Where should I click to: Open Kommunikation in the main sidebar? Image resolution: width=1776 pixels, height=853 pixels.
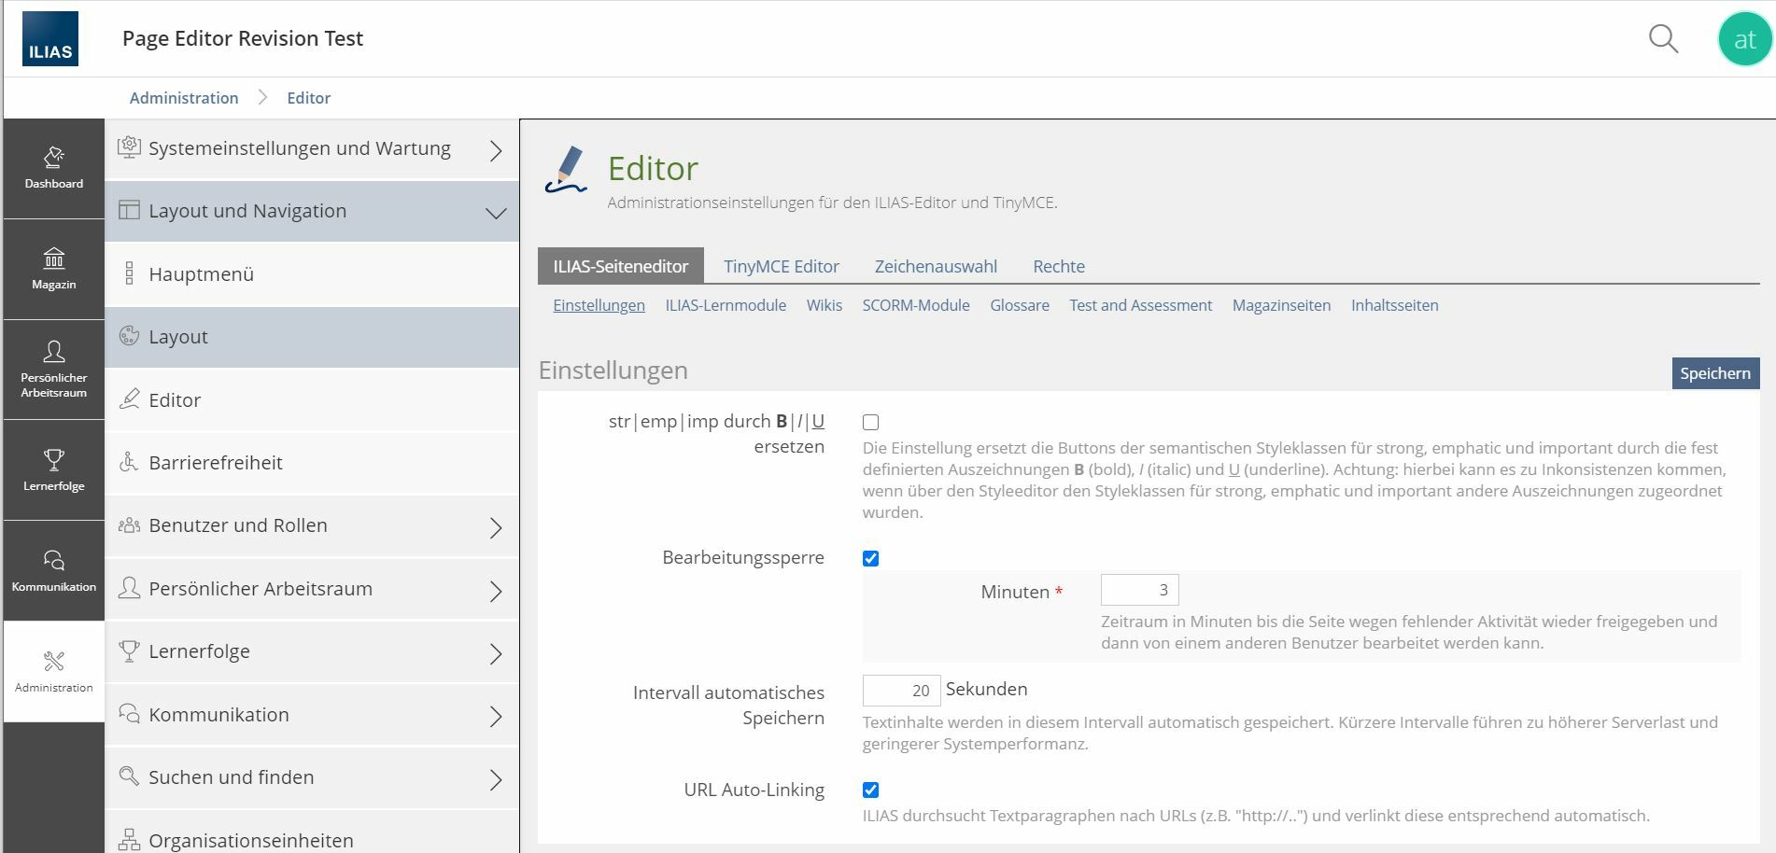(54, 571)
